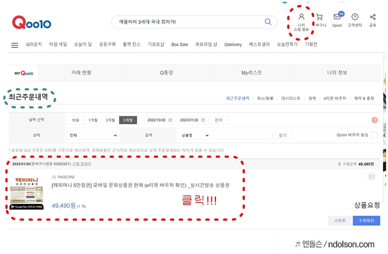Open the 구매 명세서 link

tap(82, 164)
